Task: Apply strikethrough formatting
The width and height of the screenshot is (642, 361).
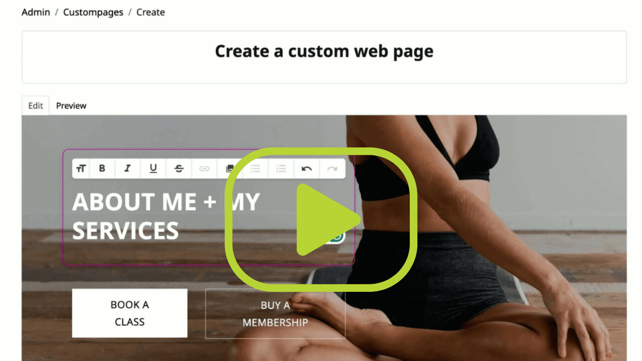Action: [179, 168]
